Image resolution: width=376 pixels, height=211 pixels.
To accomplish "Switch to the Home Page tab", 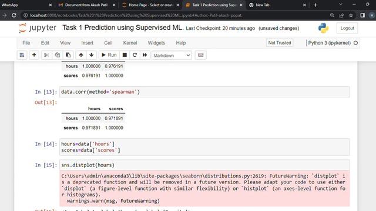I will (x=150, y=5).
